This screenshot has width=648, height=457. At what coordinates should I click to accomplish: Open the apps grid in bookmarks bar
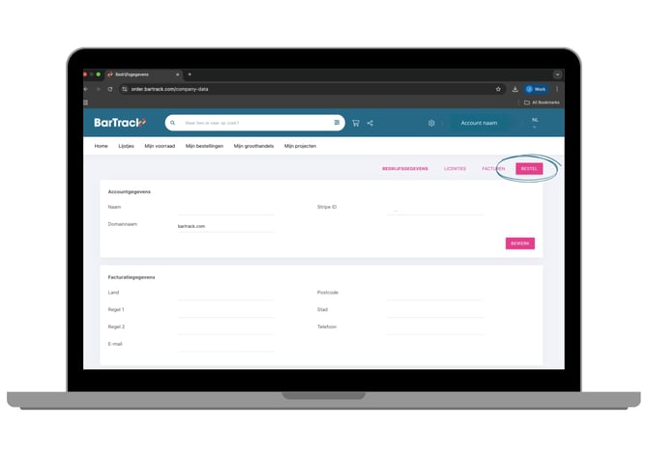pyautogui.click(x=86, y=102)
